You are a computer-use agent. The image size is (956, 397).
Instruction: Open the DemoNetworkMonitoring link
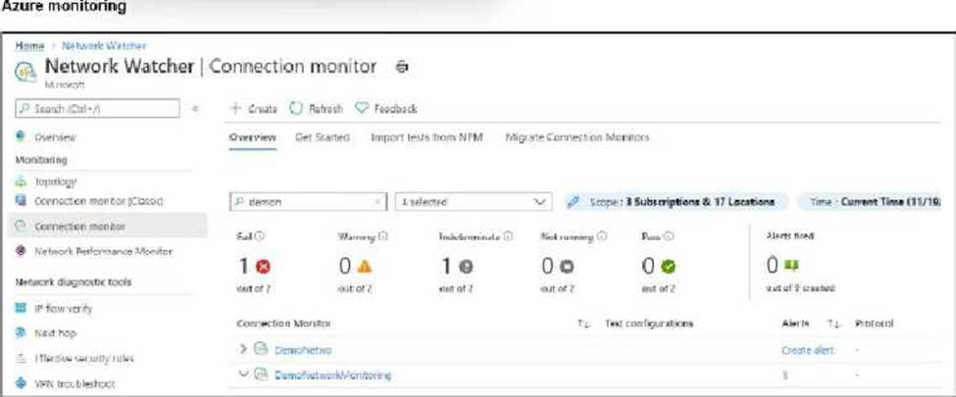333,374
